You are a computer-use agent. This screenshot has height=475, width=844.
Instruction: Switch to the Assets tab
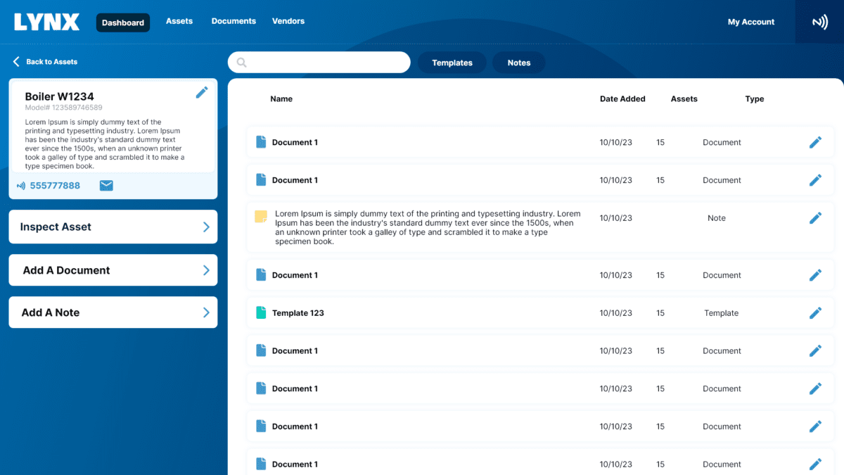pos(179,21)
